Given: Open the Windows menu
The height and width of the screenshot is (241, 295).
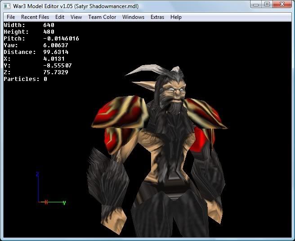Looking at the screenshot, I should pyautogui.click(x=133, y=17).
